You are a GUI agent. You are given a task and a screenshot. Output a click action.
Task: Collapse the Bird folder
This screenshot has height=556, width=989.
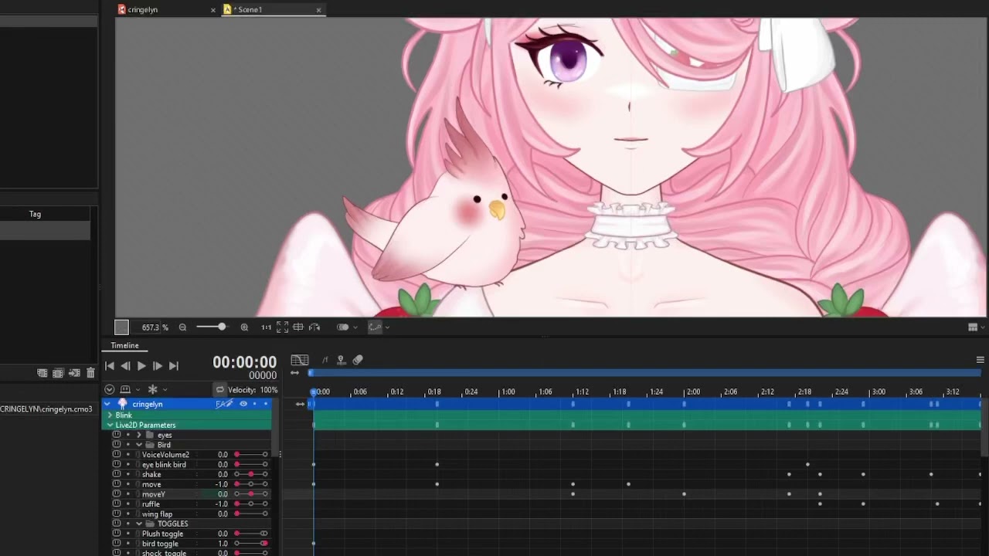point(139,445)
